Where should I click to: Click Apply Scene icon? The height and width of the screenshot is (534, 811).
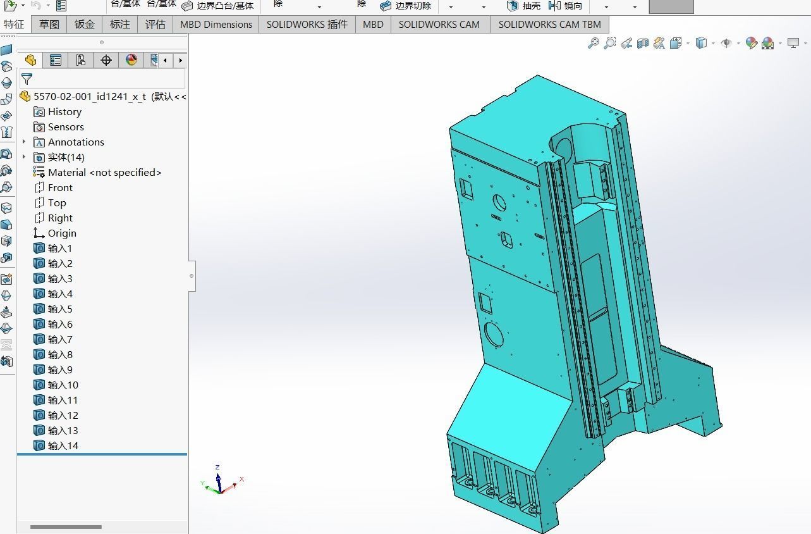768,43
